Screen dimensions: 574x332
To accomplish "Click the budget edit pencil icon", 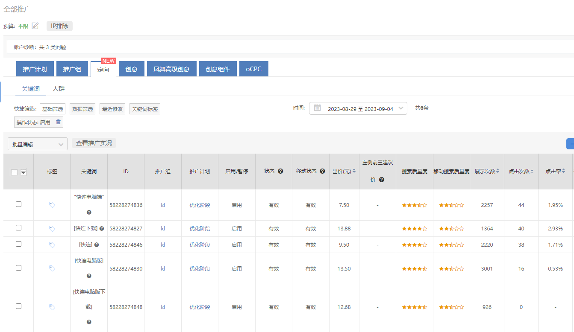I will tap(35, 26).
